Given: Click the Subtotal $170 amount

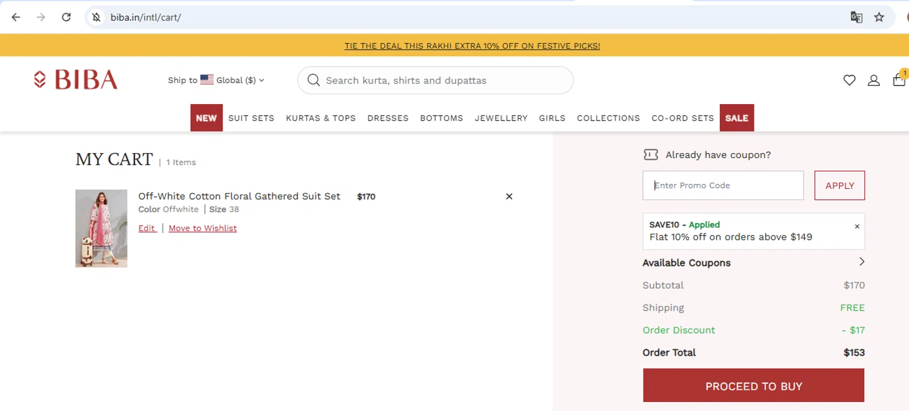Looking at the screenshot, I should tap(854, 285).
